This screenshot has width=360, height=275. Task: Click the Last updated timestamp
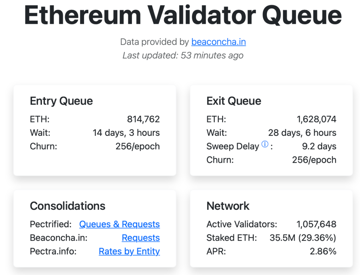pos(183,55)
